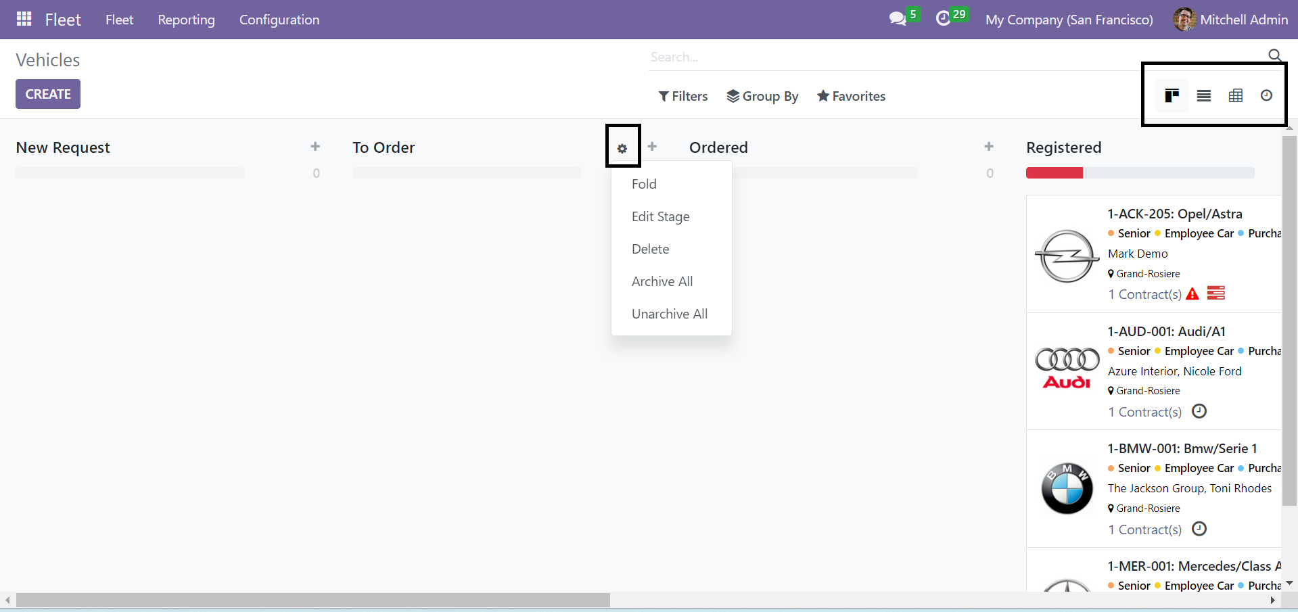Click the Opel logo thumbnail
This screenshot has height=612, width=1298.
pyautogui.click(x=1067, y=256)
